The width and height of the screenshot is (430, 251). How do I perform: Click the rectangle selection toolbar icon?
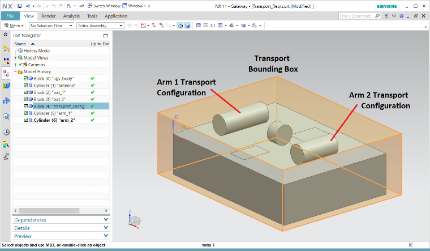point(168,25)
